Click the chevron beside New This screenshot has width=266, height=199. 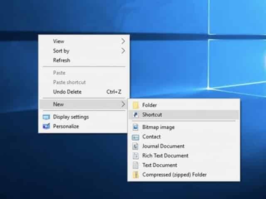123,105
